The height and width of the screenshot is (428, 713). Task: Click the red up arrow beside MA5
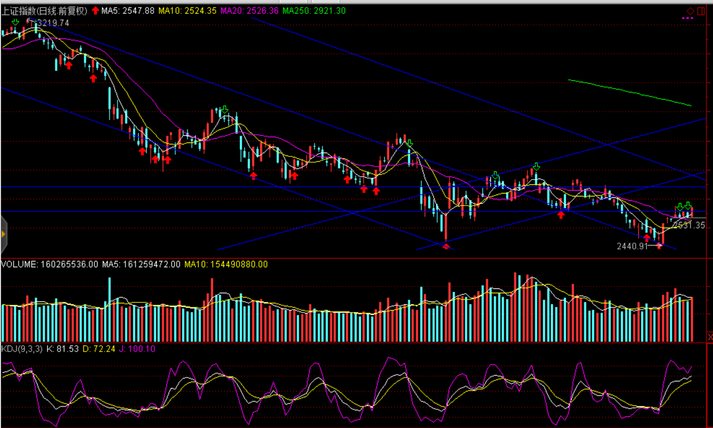(x=95, y=11)
